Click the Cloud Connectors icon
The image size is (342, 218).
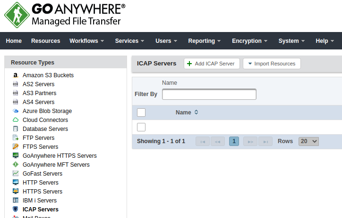coord(15,120)
